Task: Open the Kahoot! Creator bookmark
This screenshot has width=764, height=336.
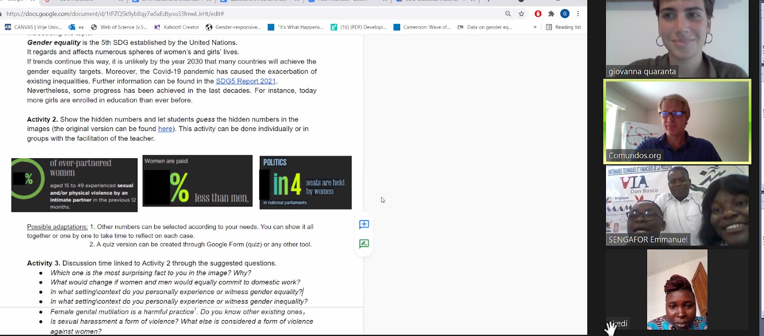Action: click(x=176, y=27)
